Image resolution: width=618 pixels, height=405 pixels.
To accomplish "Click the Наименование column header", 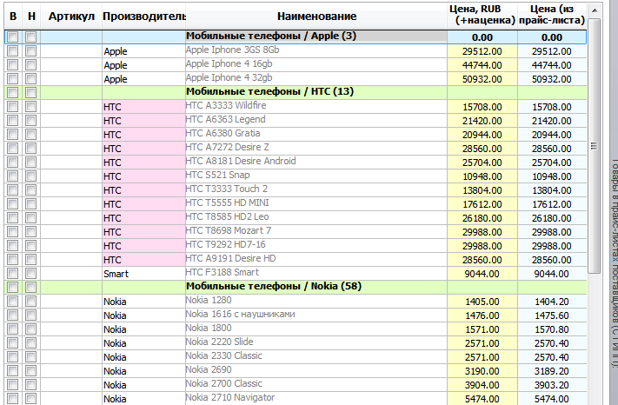I will 316,17.
